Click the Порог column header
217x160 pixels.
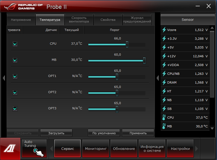point(115,30)
